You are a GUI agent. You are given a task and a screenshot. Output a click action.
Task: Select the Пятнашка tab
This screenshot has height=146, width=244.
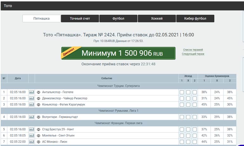(42, 18)
